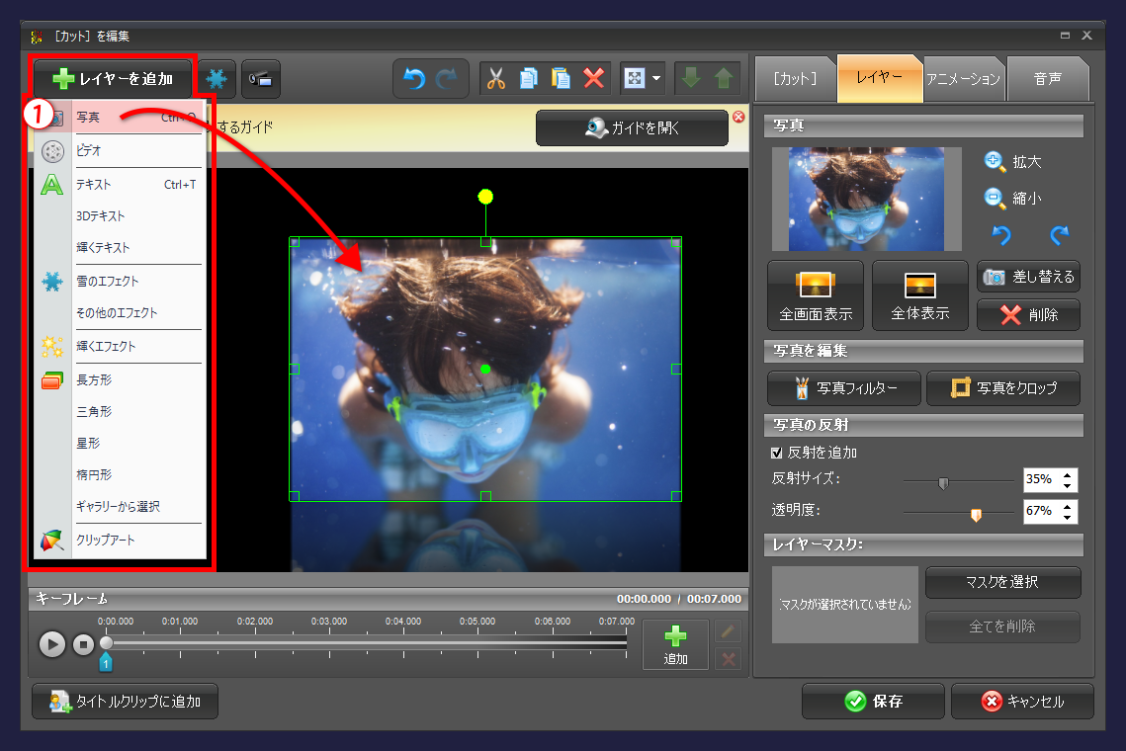Open the 写真フィルター photo filter panel
This screenshot has height=751, width=1126.
tap(845, 388)
